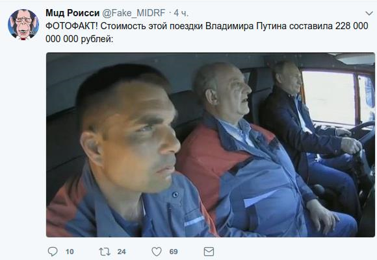377x260 pixels.
Task: Show the 24 retweets count
Action: (122, 252)
